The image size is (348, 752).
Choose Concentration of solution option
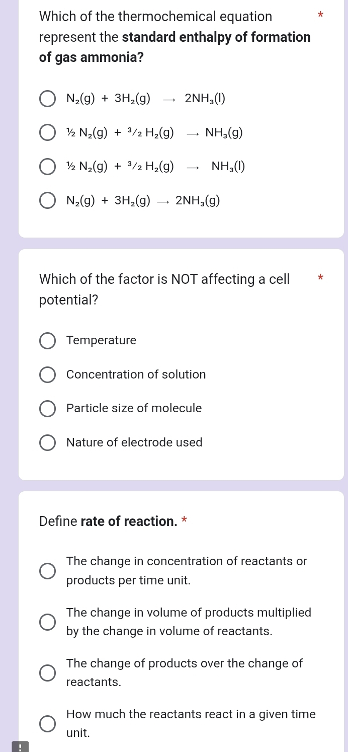(47, 374)
